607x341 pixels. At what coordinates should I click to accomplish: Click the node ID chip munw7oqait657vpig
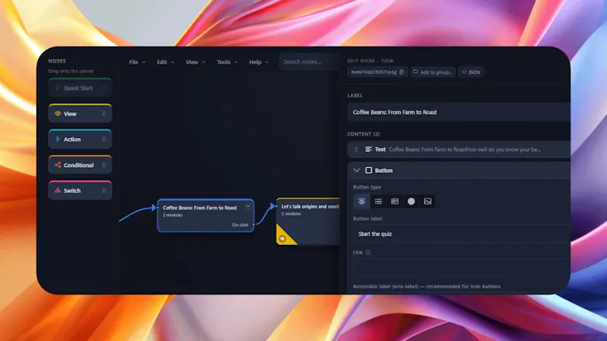pos(377,72)
